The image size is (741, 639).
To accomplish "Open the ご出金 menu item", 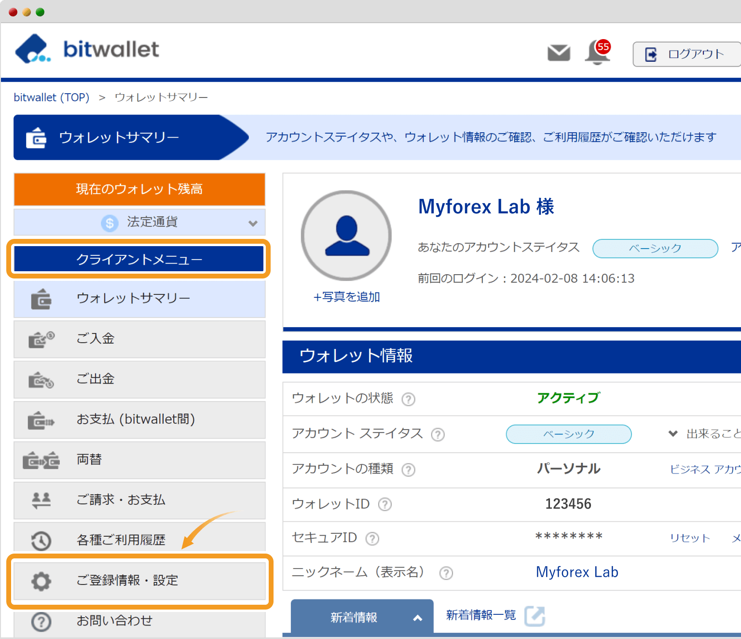I will pyautogui.click(x=139, y=380).
